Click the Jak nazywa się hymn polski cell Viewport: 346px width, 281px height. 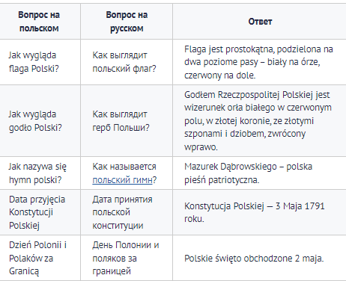click(40, 173)
